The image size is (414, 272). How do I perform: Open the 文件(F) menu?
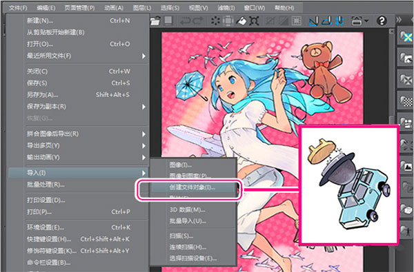(18, 8)
